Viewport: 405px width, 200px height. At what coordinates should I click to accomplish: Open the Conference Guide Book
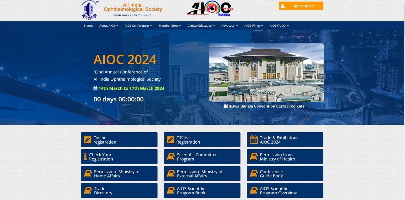(285, 174)
